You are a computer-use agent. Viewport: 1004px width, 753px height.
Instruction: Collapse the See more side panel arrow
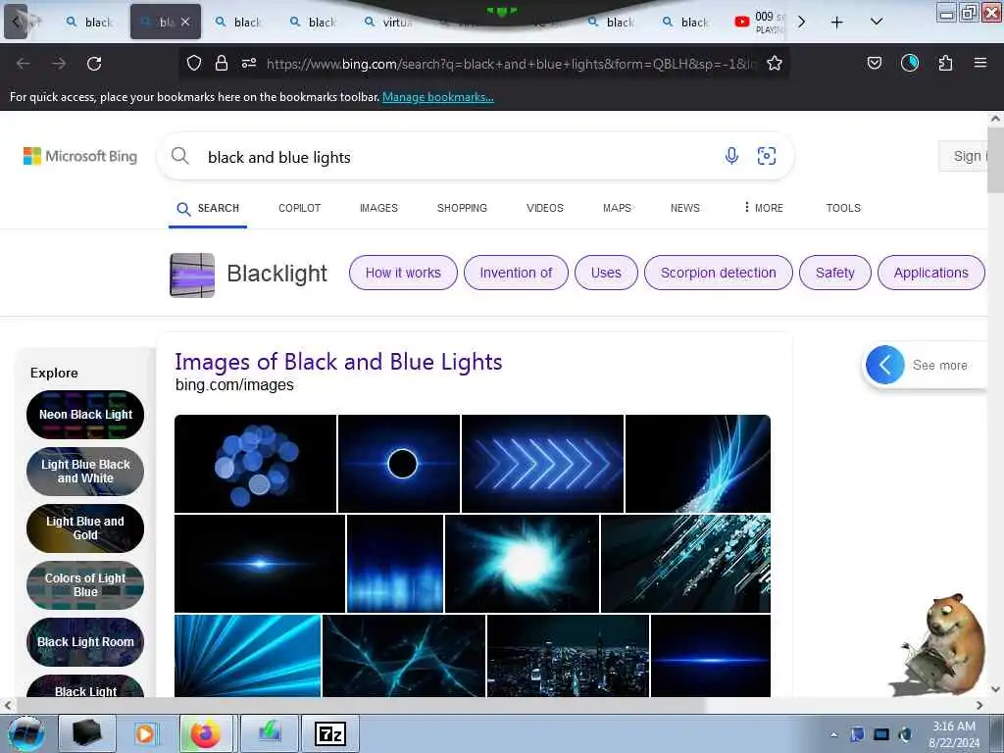coord(885,365)
